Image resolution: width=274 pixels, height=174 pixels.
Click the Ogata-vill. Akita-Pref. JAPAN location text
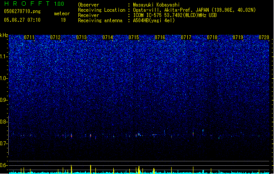[194, 10]
